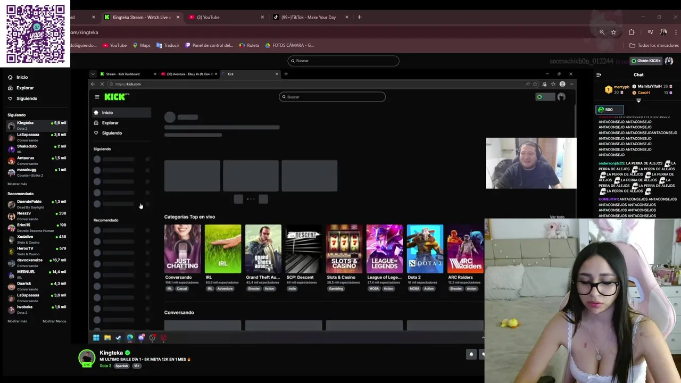Open CONEJITA1 chat username

tap(608, 199)
